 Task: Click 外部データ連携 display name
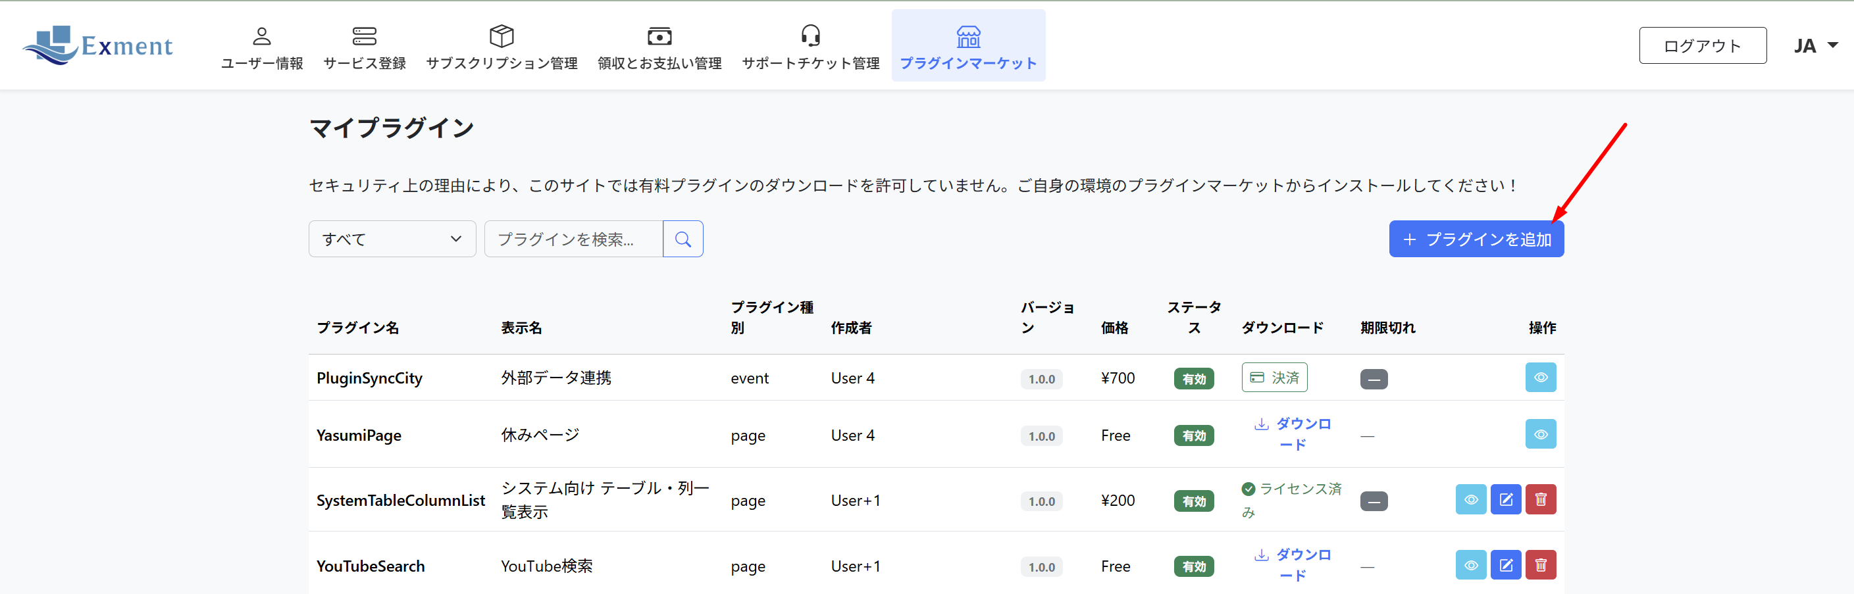tap(555, 378)
